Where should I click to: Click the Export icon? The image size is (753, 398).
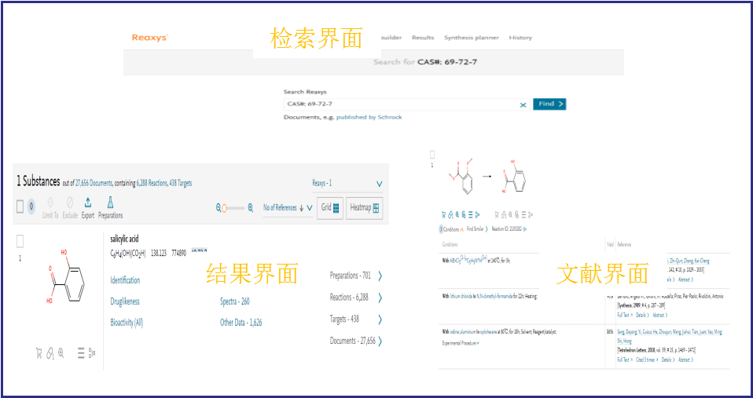[88, 203]
